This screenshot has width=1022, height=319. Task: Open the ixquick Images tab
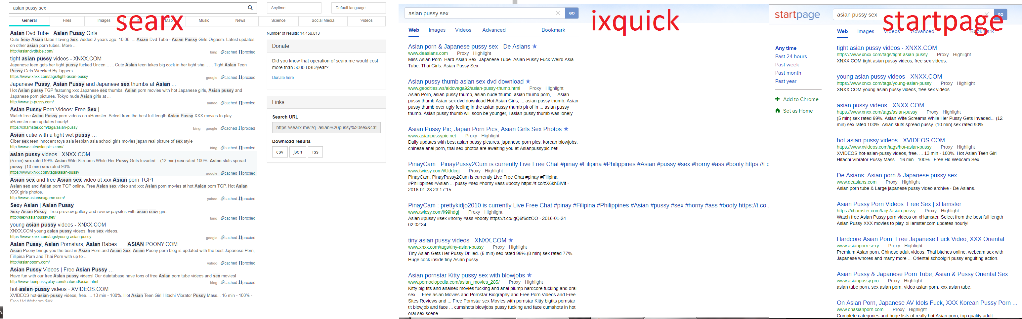point(437,30)
